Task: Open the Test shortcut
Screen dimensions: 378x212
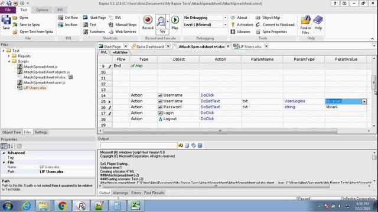Action: 90,25
